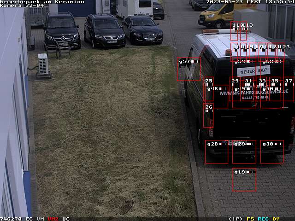The width and height of the screenshot is (295, 221).
Task: Click the EC status indicator
Action: coord(29,219)
